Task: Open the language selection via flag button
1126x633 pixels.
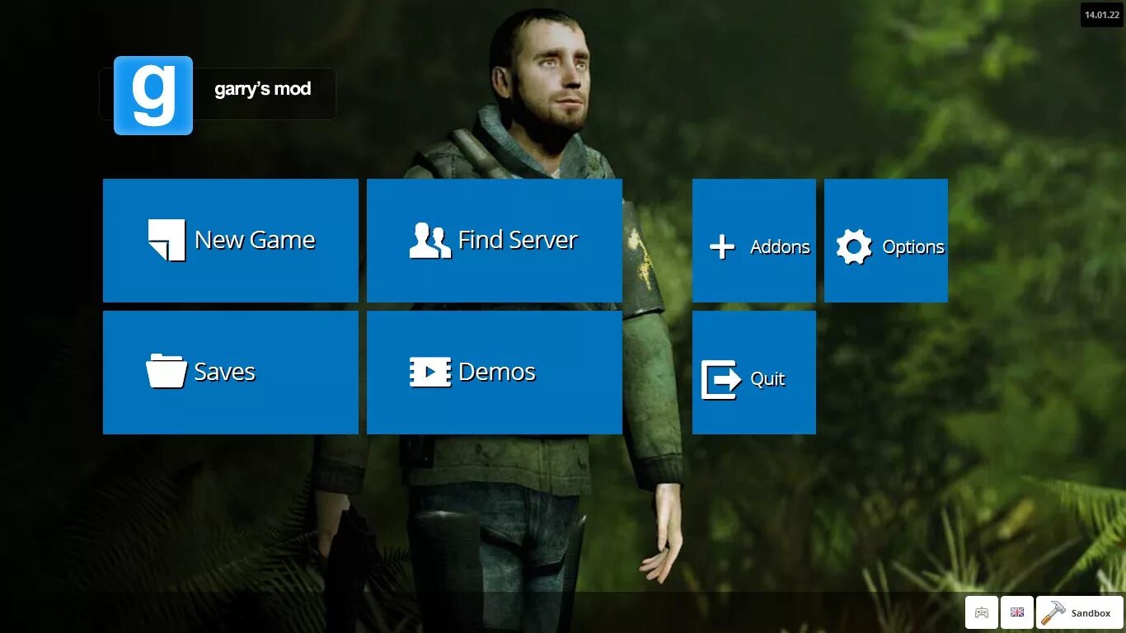Action: [x=1016, y=612]
